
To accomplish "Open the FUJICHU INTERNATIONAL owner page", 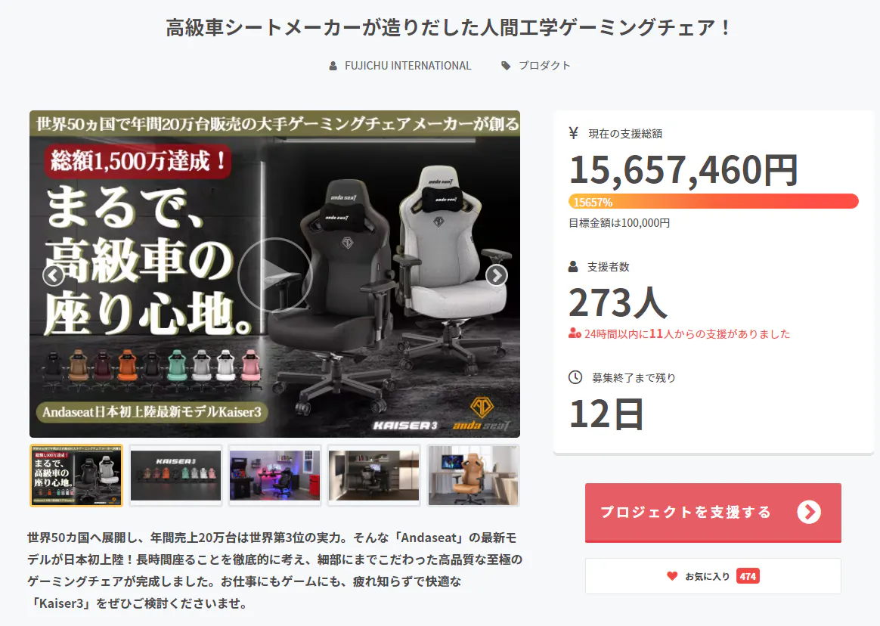I will pos(408,66).
